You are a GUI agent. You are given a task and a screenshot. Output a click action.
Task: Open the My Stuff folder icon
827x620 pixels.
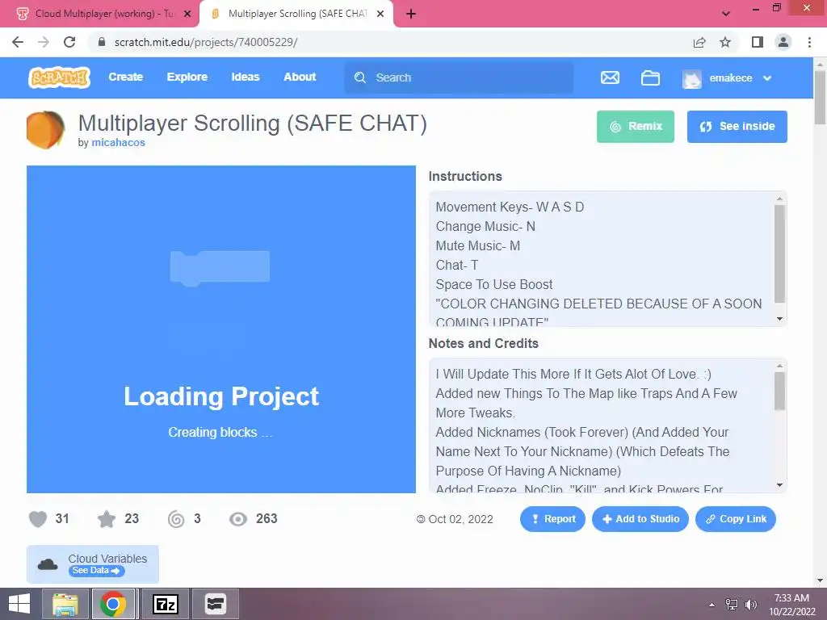(x=650, y=78)
